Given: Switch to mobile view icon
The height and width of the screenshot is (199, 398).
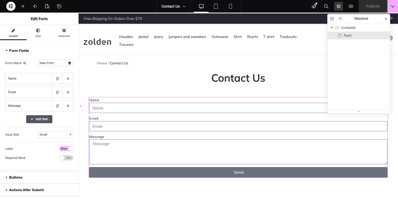Looking at the screenshot, I should point(230,6).
